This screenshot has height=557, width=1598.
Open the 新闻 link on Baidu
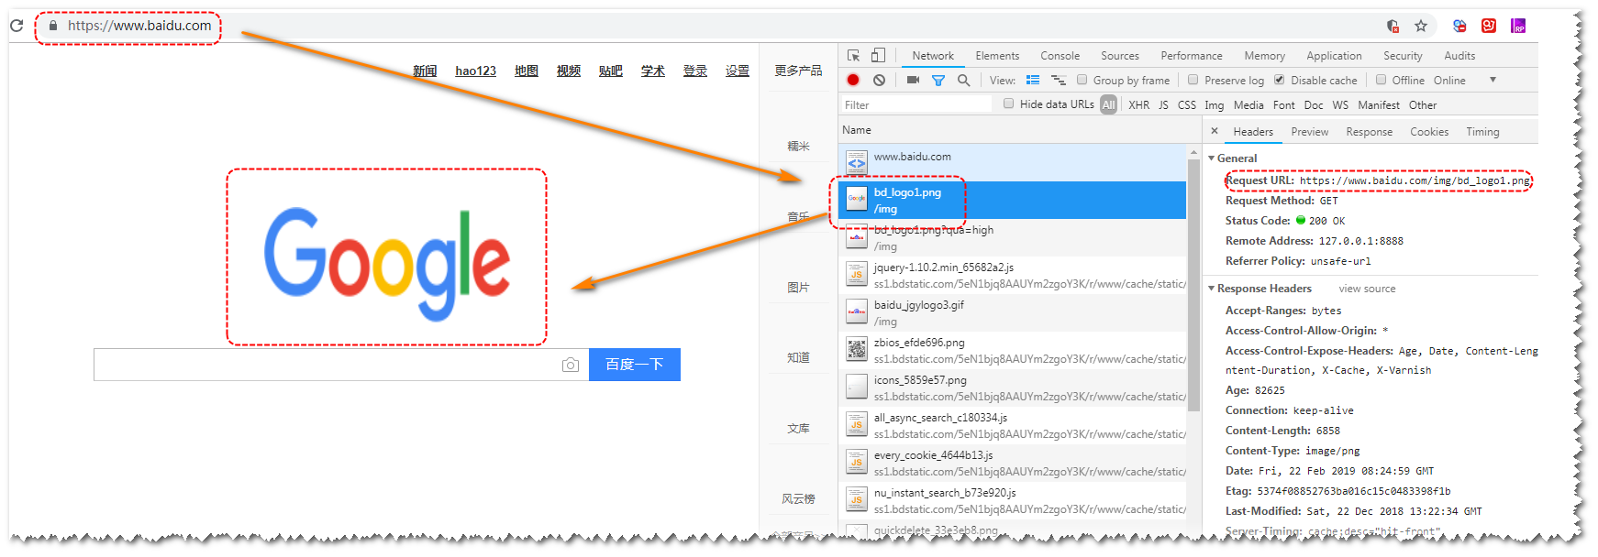(425, 71)
